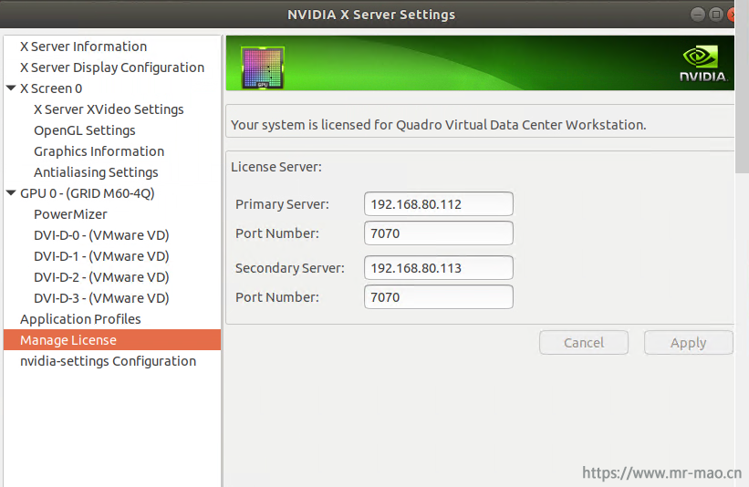Select DVI-D-1 - (VMware VD) display
Image resolution: width=749 pixels, height=487 pixels.
click(x=101, y=257)
